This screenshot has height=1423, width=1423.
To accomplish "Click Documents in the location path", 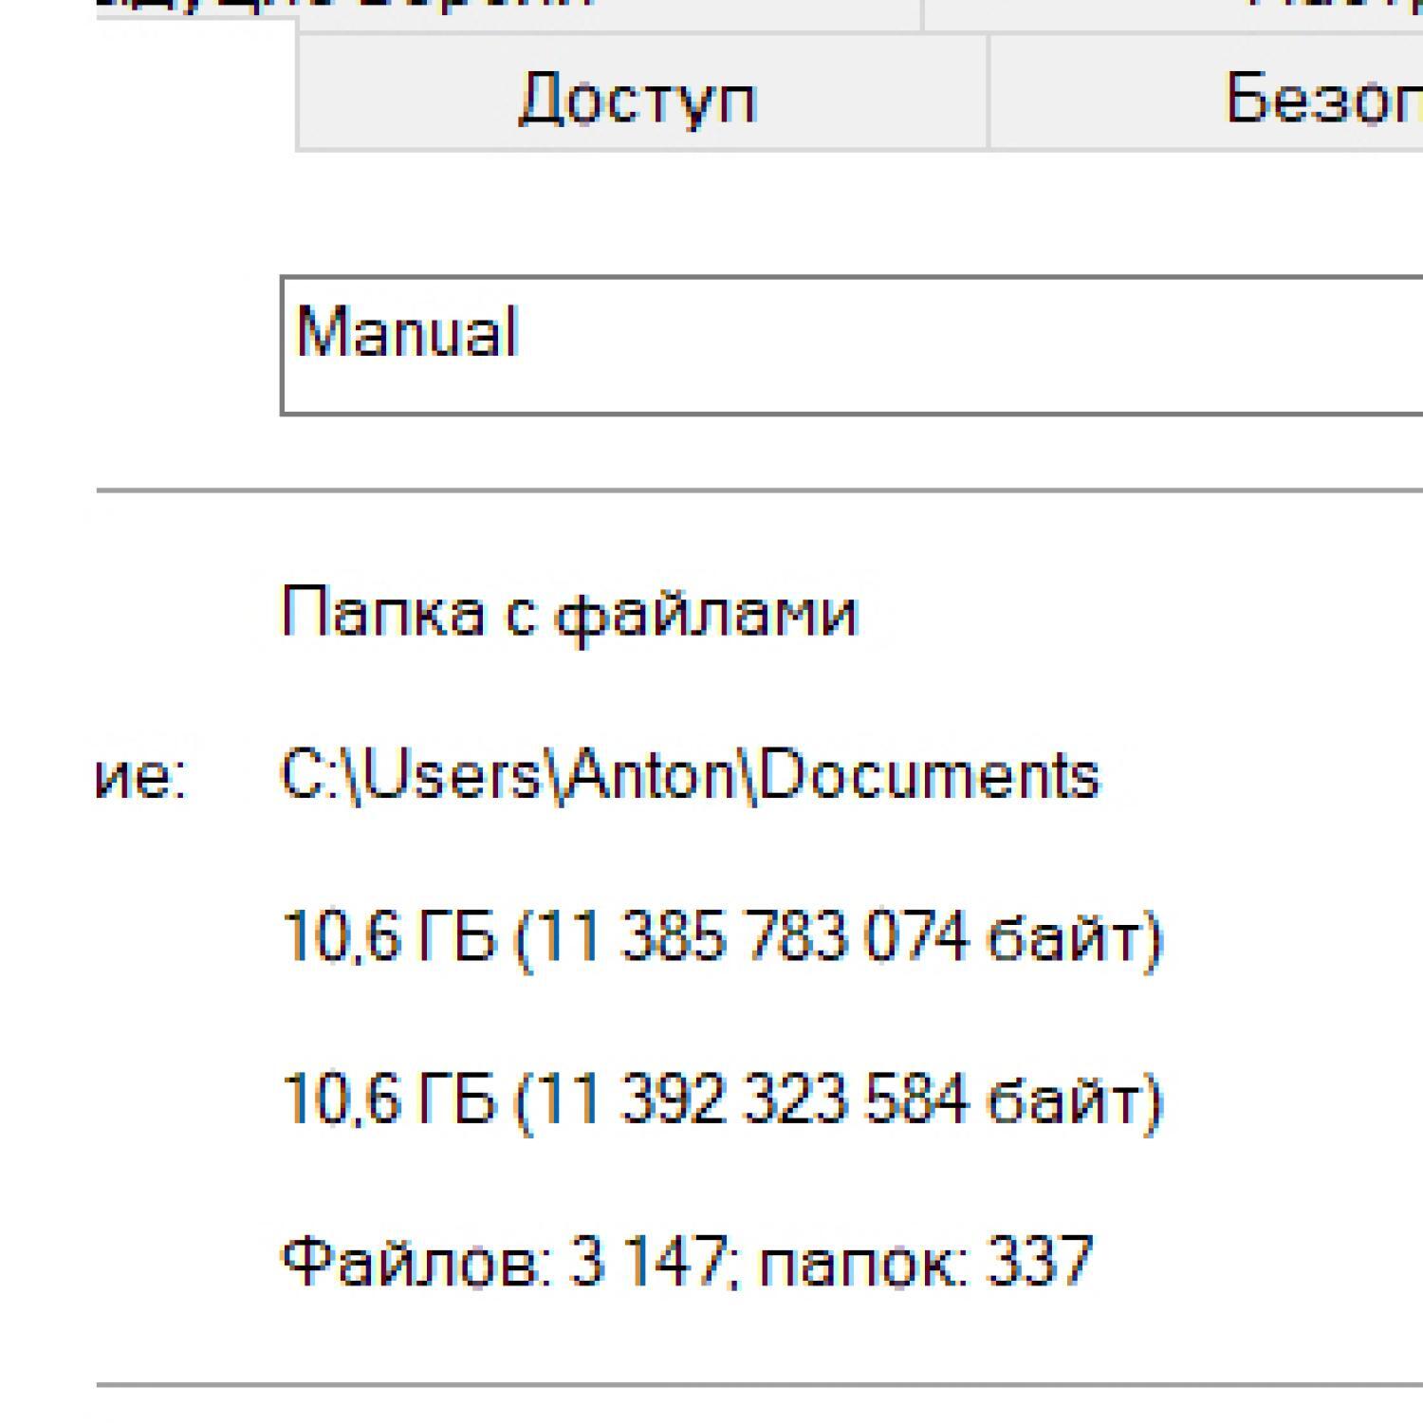I will tap(929, 775).
